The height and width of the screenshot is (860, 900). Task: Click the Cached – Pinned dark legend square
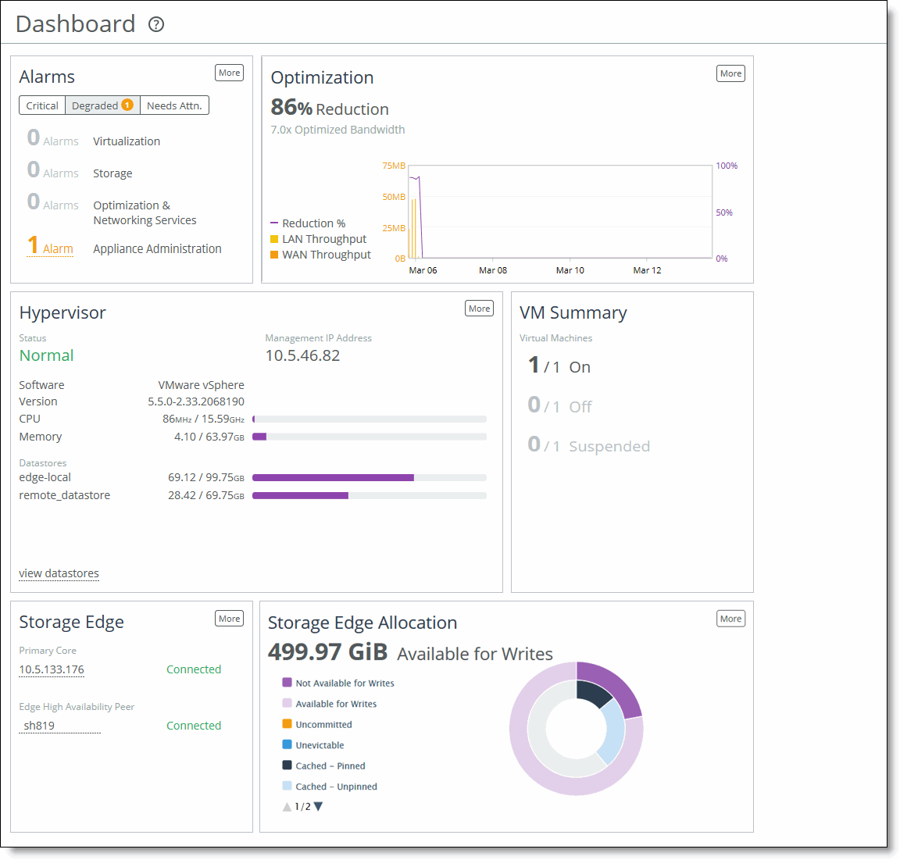click(287, 765)
